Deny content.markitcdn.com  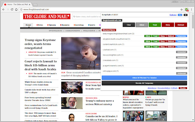point(162,47)
